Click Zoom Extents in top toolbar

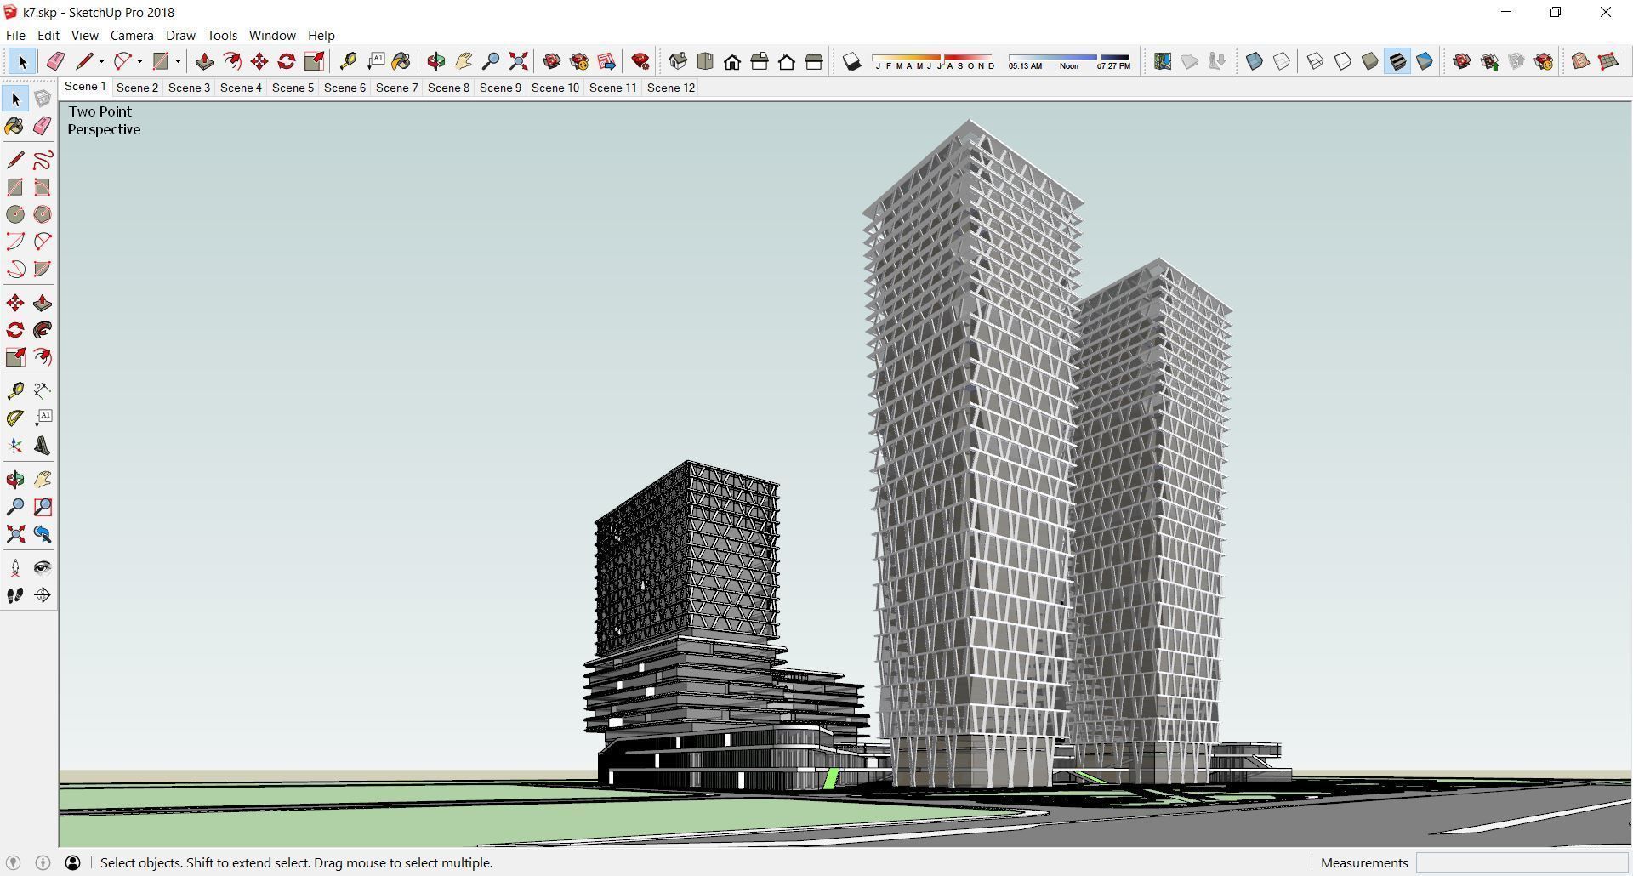[518, 61]
